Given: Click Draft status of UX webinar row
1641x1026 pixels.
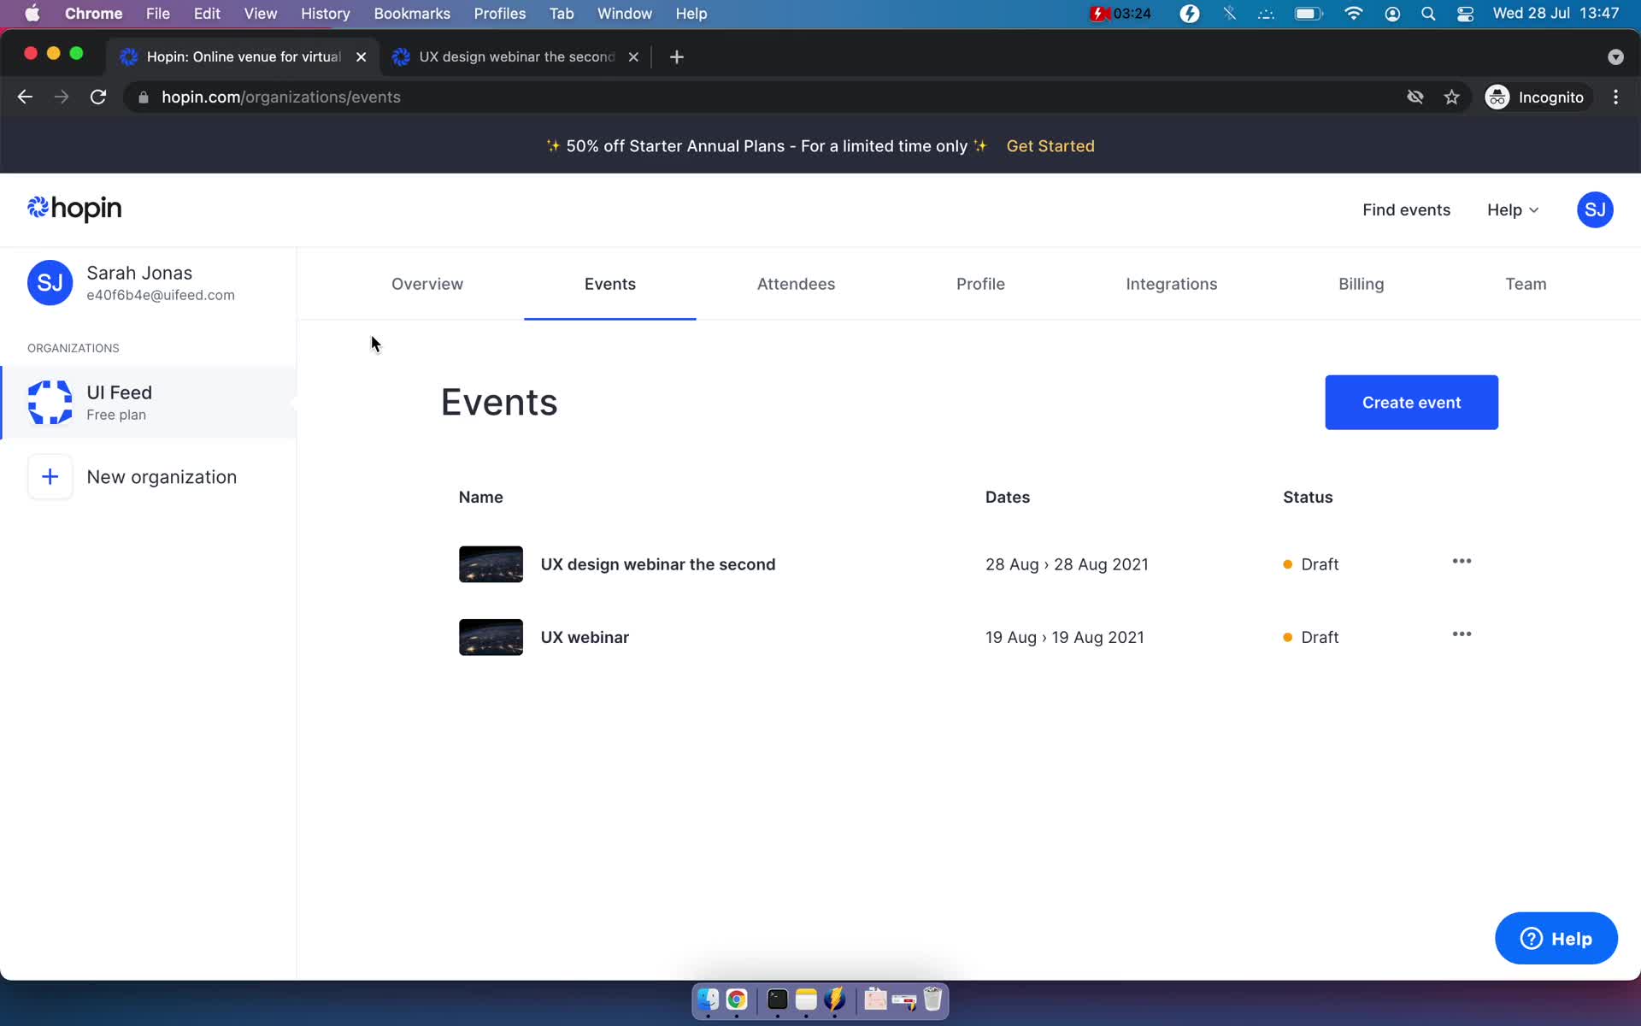Looking at the screenshot, I should 1311,637.
